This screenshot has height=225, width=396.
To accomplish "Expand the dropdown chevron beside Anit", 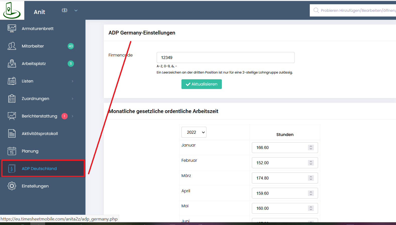I will click(76, 10).
